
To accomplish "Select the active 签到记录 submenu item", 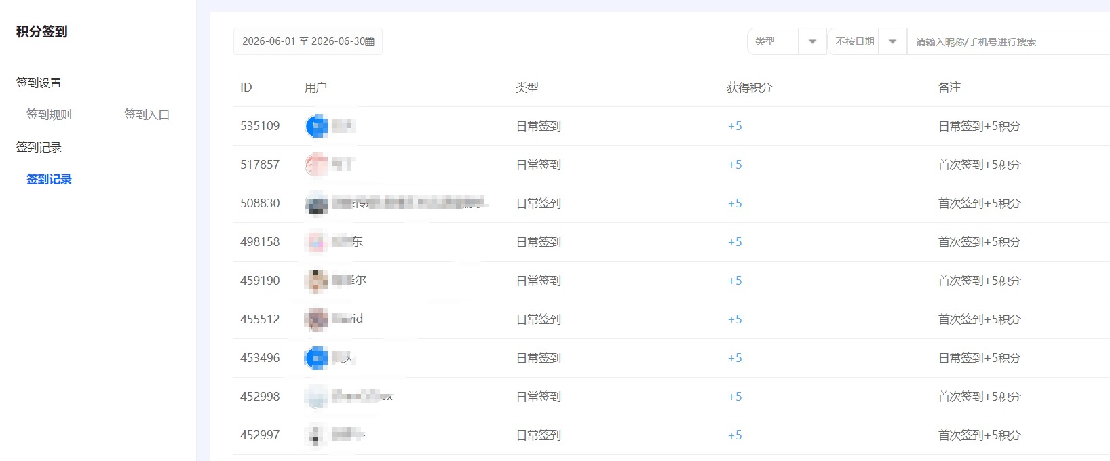I will [x=49, y=179].
